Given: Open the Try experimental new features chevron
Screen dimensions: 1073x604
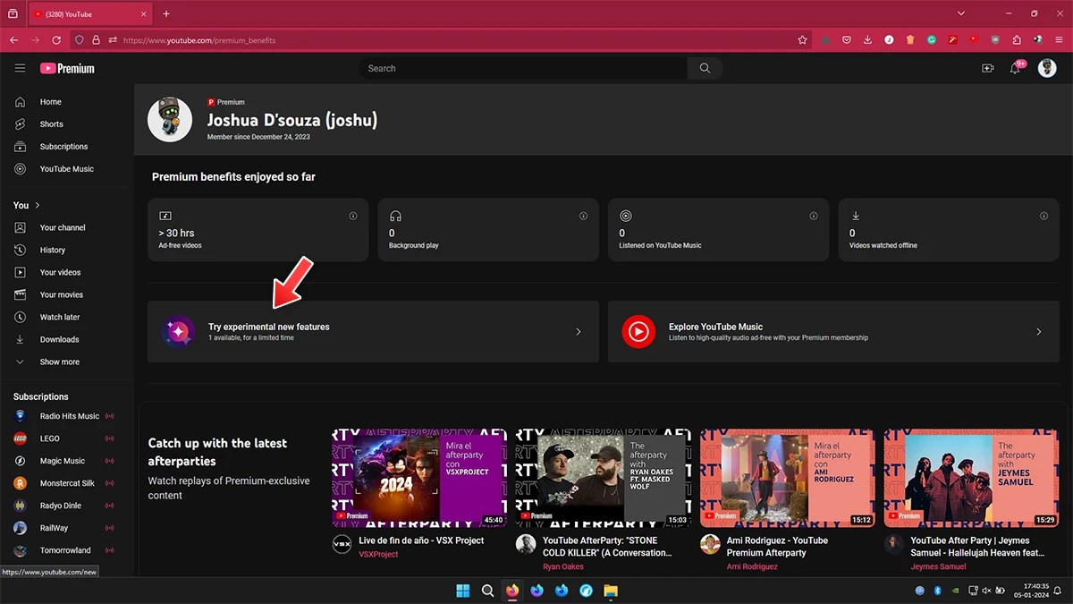Looking at the screenshot, I should point(578,331).
